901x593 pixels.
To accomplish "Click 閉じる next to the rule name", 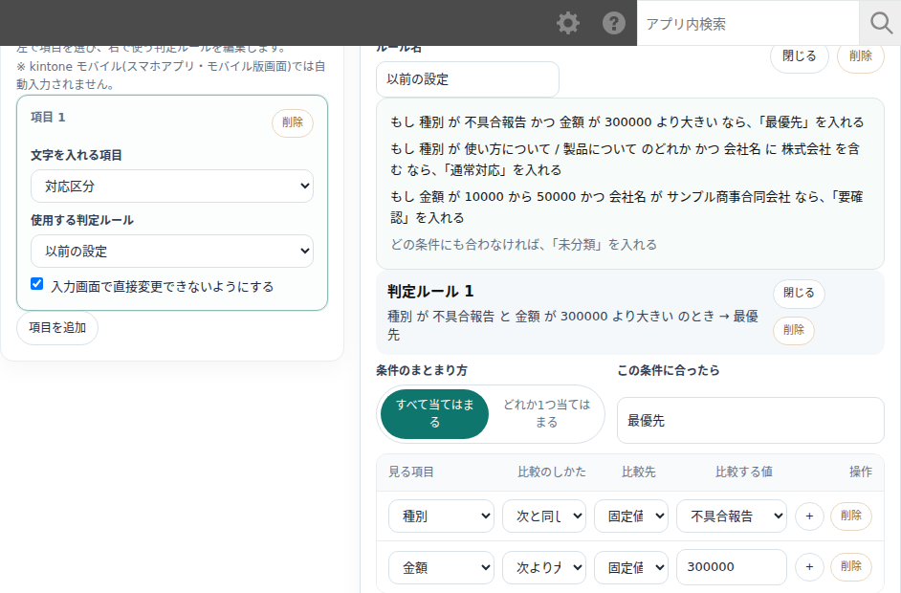I will [800, 56].
